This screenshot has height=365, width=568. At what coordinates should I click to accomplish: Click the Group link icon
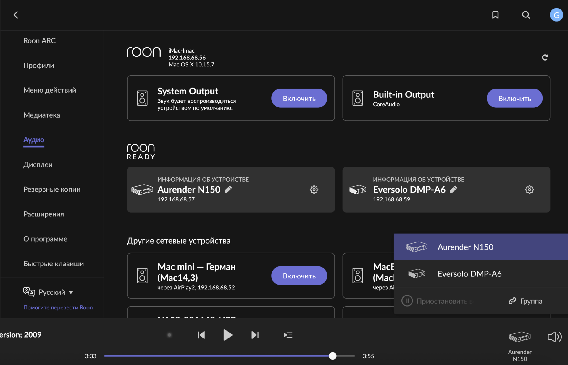pos(512,301)
